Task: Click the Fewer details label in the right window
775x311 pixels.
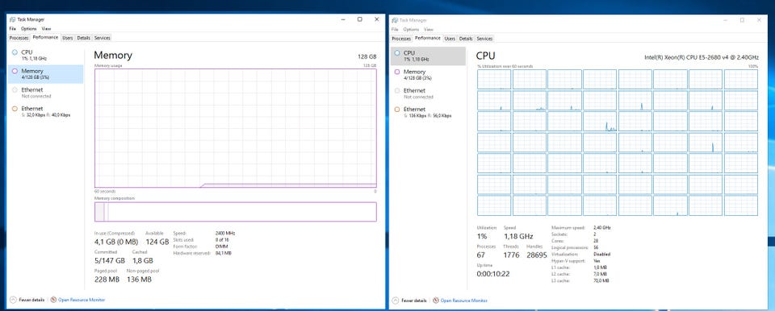Action: [x=413, y=301]
